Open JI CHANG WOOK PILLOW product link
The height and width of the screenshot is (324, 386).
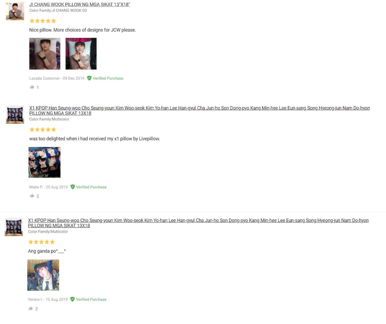pos(80,4)
